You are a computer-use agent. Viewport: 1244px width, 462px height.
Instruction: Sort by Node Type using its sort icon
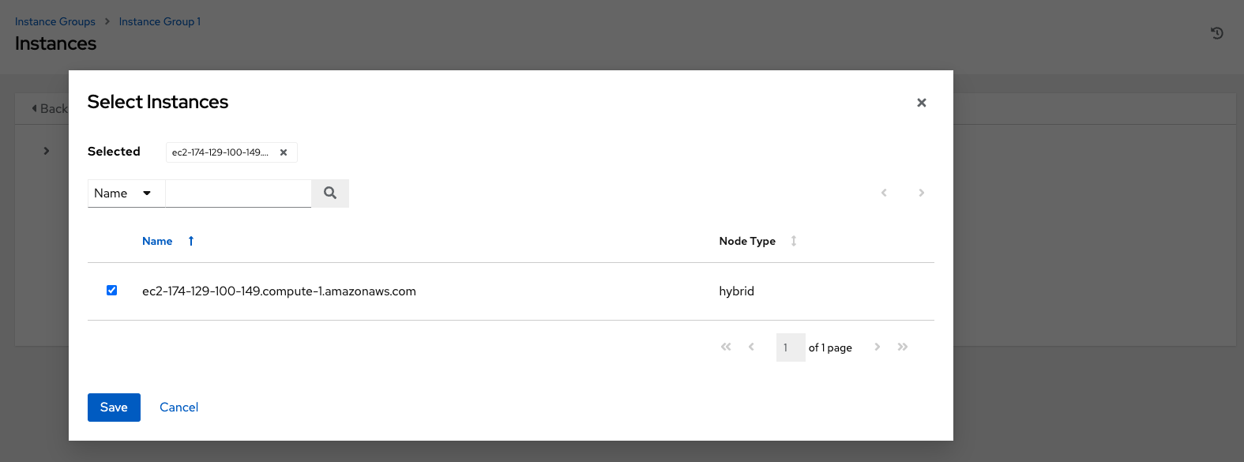tap(793, 241)
